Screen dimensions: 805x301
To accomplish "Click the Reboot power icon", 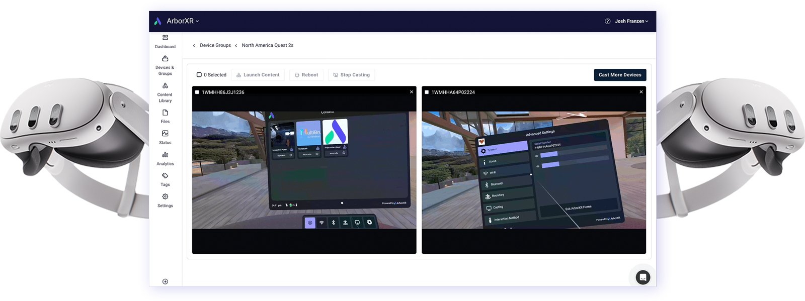I will [297, 75].
